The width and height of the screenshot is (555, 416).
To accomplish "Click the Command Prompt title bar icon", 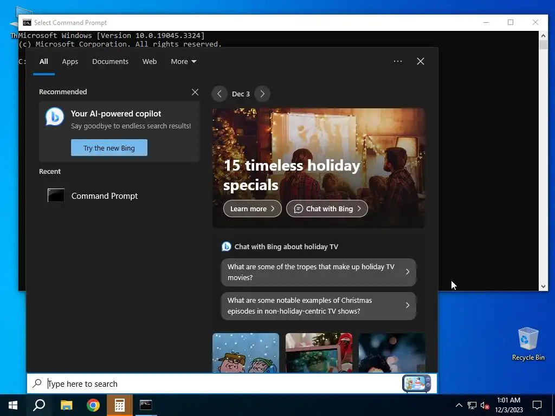I will coord(27,23).
